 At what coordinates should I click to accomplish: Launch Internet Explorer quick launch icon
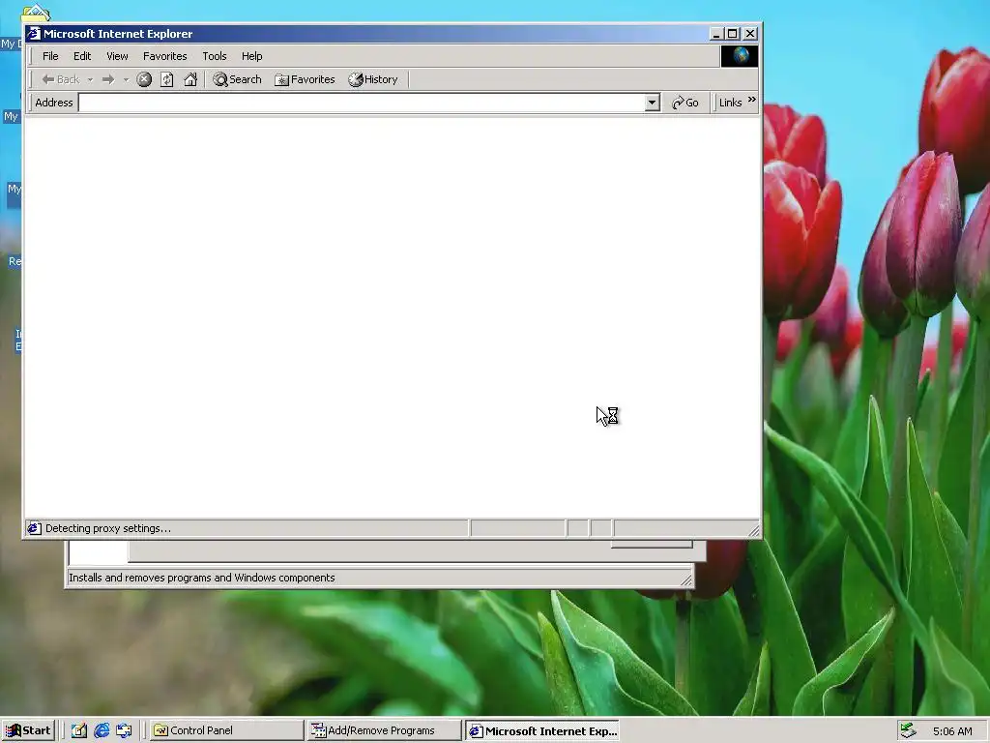(x=101, y=730)
